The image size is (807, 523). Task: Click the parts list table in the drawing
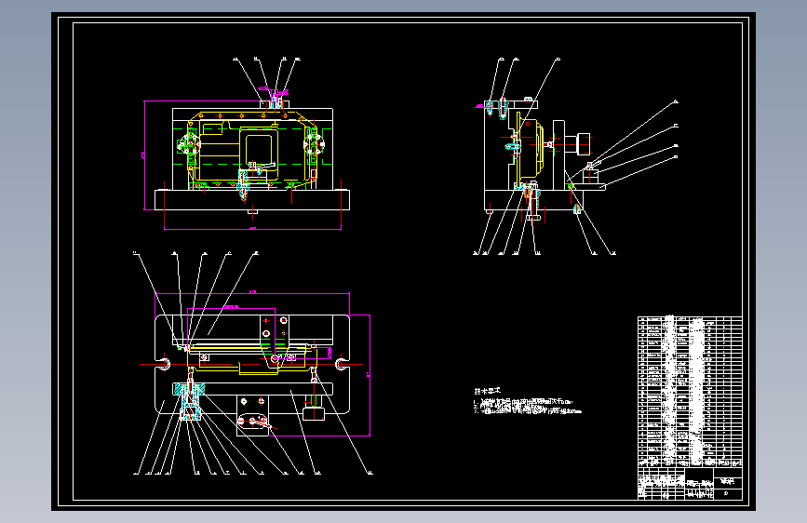click(690, 392)
